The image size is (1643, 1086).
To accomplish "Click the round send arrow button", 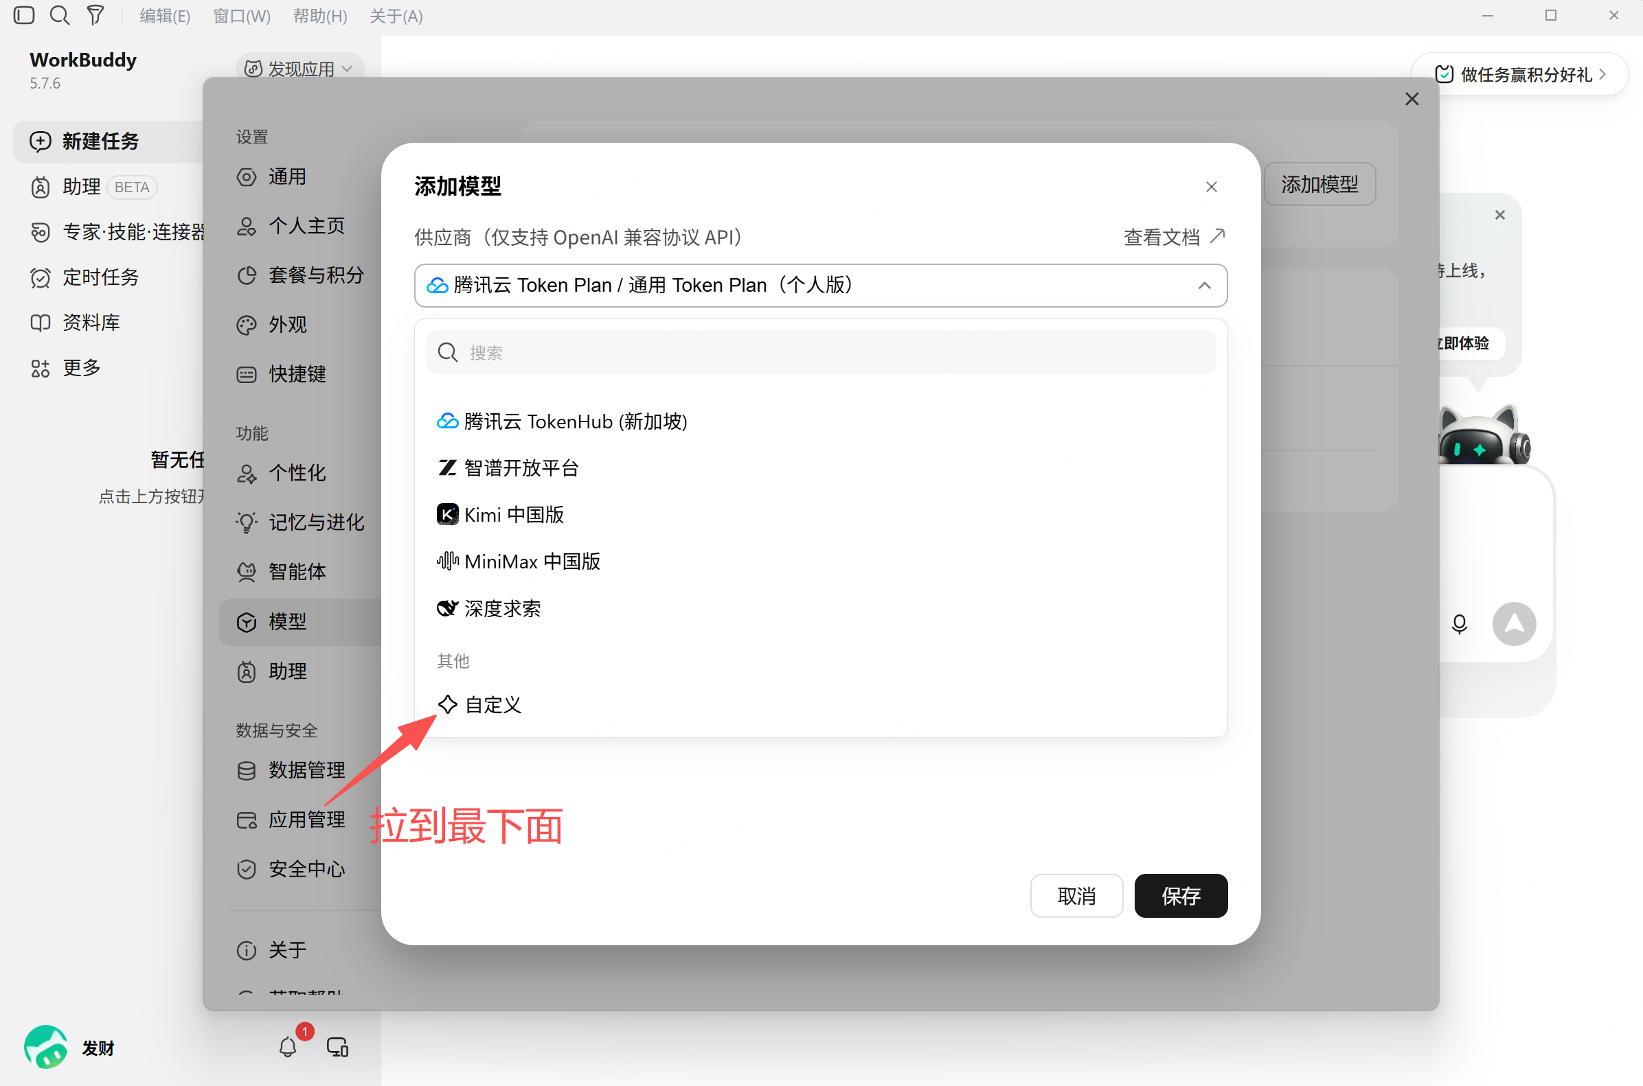I will pos(1514,624).
